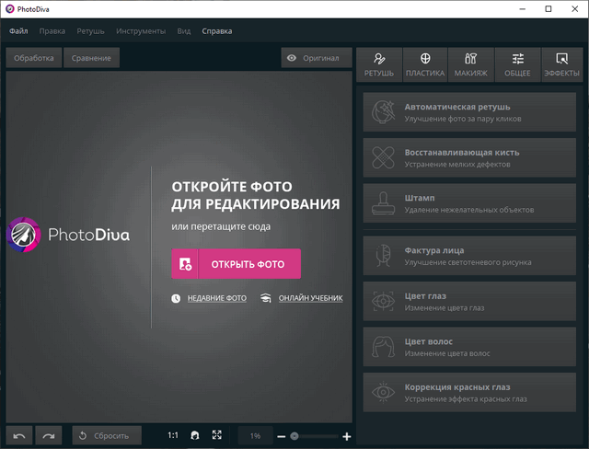The height and width of the screenshot is (449, 589).
Task: Open the Справка menu
Action: pyautogui.click(x=216, y=31)
